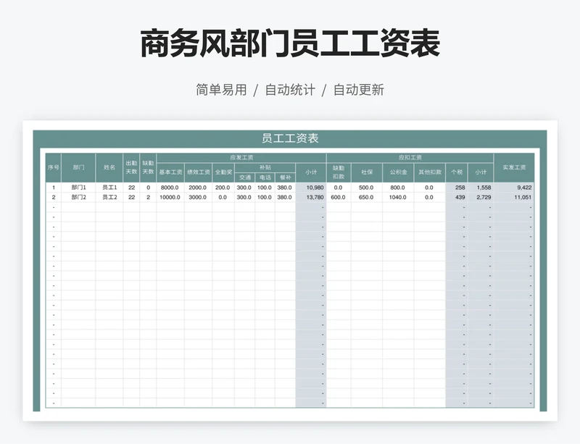Click 员工1's 交通 cell '300.0'
580x444 pixels.
pyautogui.click(x=245, y=188)
